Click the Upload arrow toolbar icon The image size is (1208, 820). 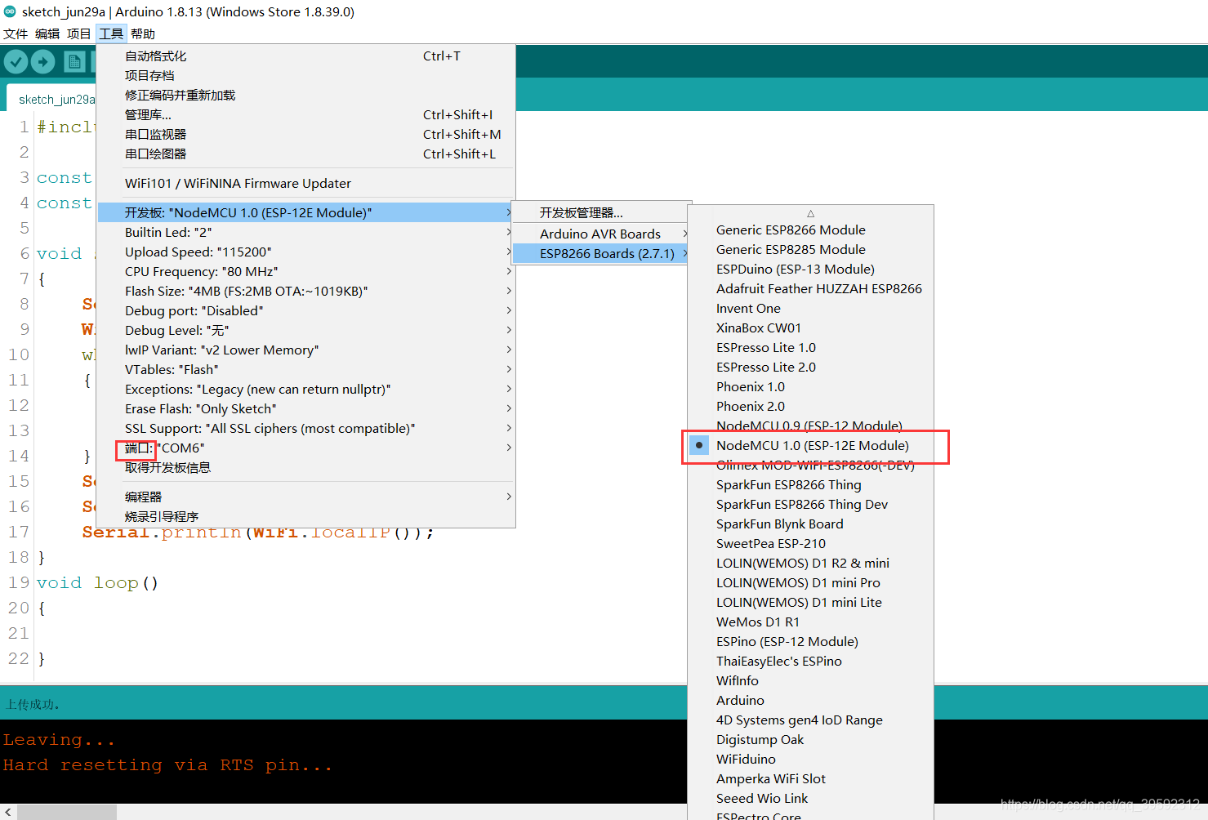(x=42, y=61)
